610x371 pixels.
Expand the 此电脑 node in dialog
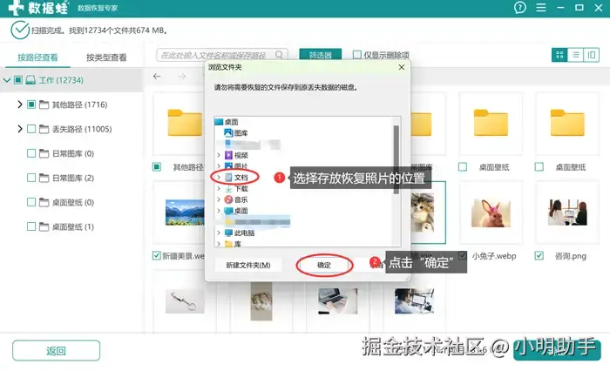[219, 233]
